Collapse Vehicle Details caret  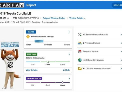pyautogui.click(x=85, y=18)
